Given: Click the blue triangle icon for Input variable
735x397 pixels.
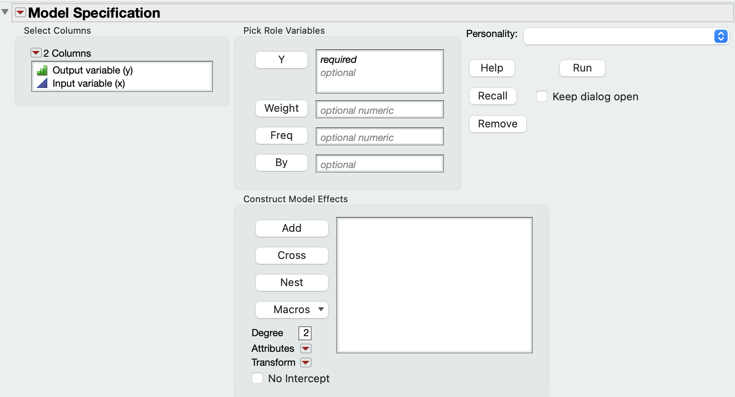Looking at the screenshot, I should pyautogui.click(x=42, y=83).
